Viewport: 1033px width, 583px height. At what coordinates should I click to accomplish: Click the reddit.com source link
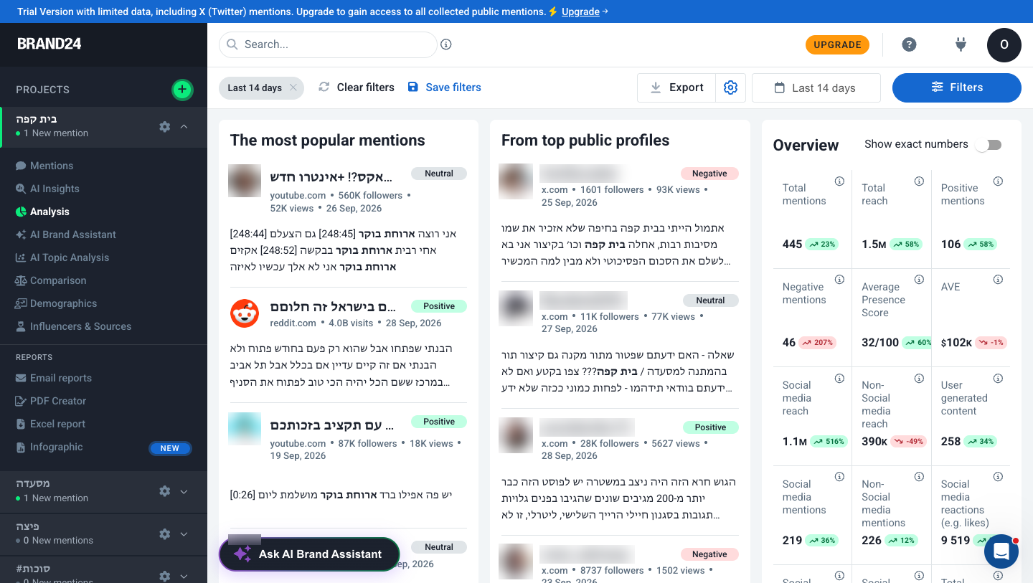click(x=293, y=323)
